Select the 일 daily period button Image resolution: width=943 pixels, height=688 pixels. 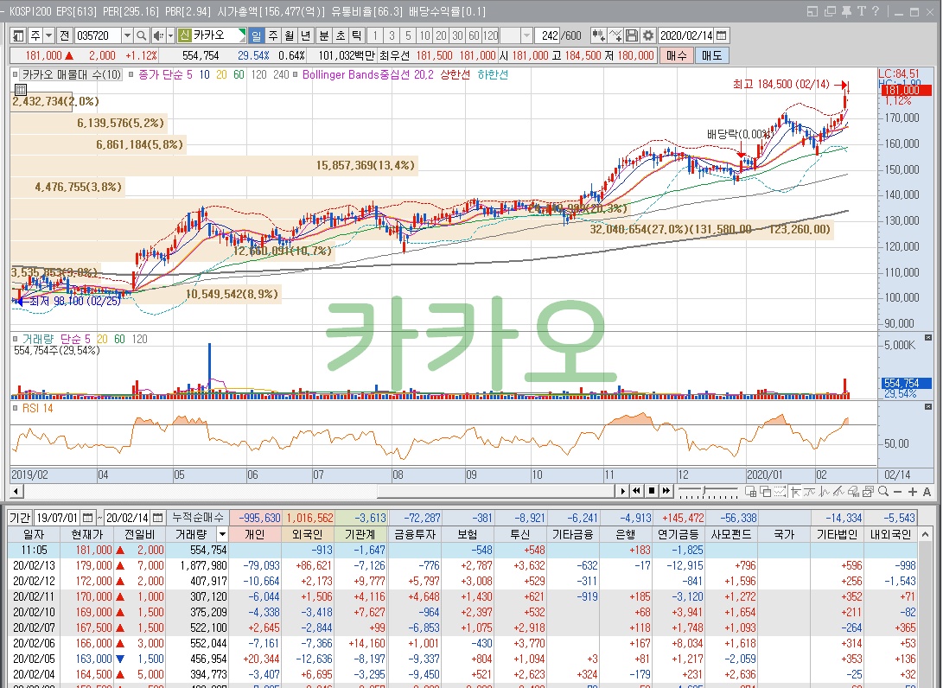(x=256, y=35)
